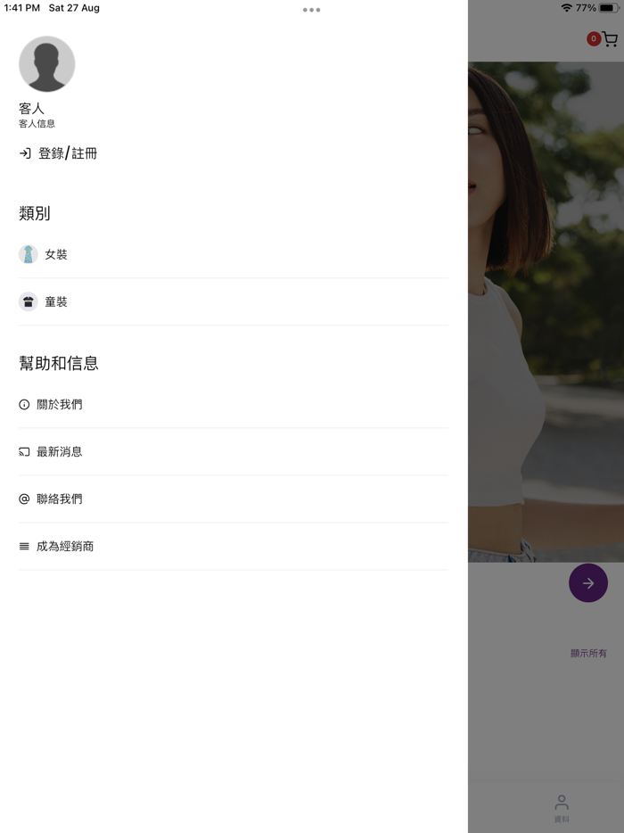Tap the battery status icon
The width and height of the screenshot is (624, 833).
coord(609,8)
